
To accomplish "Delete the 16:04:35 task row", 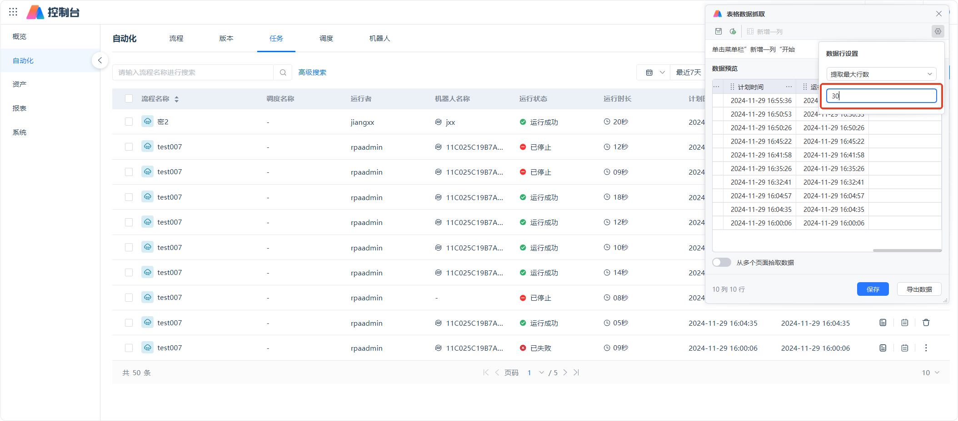I will tap(926, 323).
